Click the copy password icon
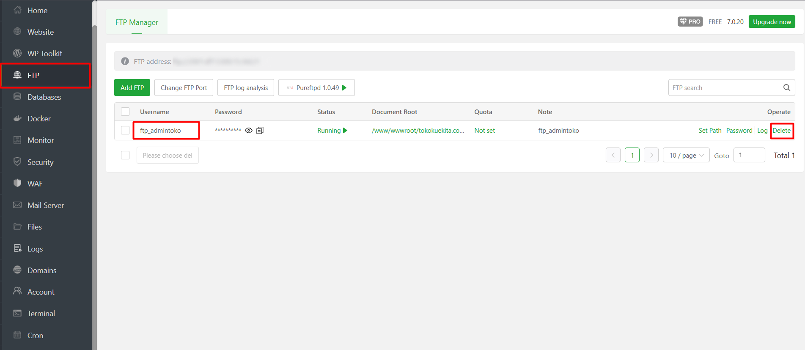Screen dimensions: 805x350 coord(260,130)
